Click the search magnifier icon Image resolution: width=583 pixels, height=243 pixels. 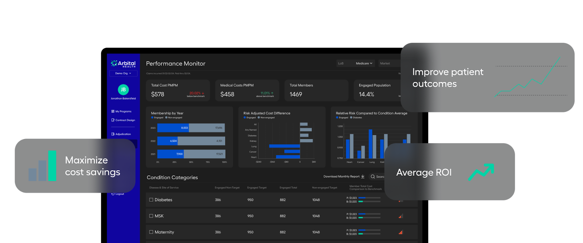tap(373, 176)
